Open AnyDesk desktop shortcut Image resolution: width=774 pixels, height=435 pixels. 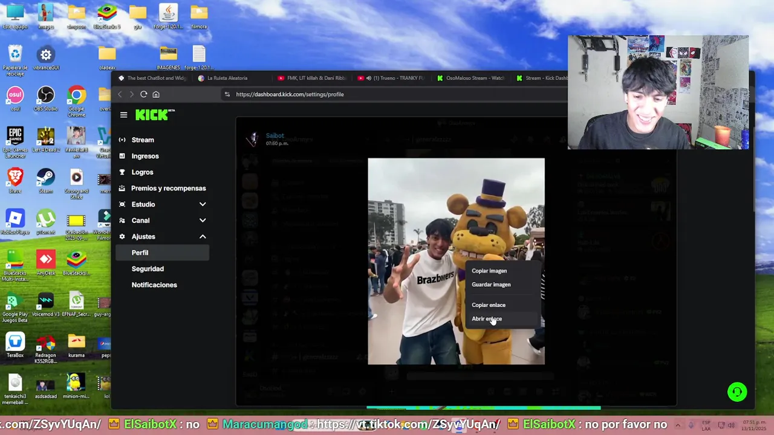pyautogui.click(x=46, y=263)
